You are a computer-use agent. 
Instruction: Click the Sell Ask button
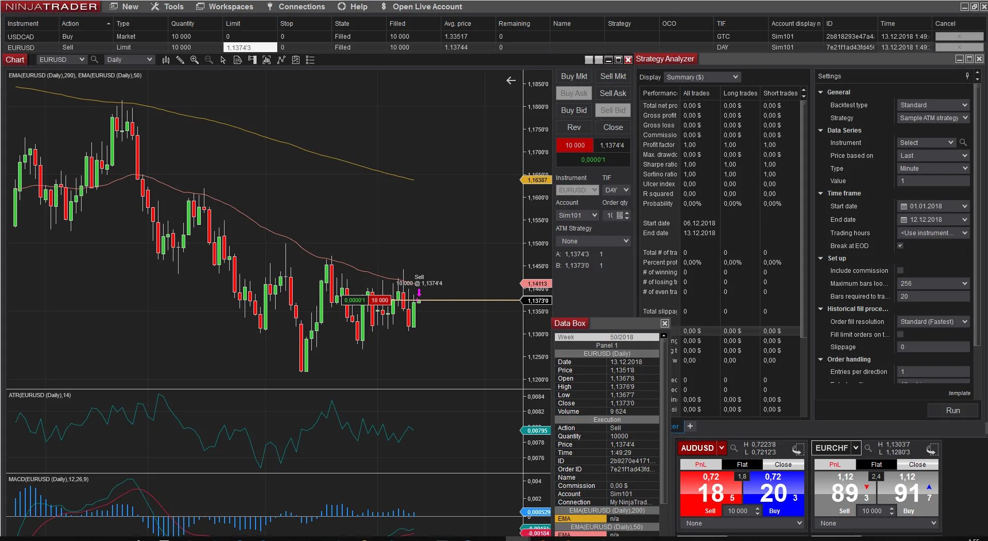[x=613, y=93]
